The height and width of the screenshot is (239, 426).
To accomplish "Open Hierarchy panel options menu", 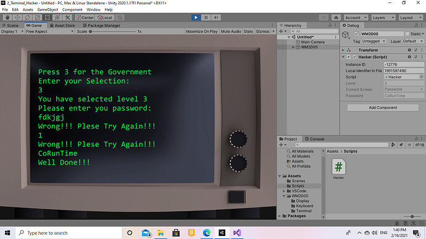I will pos(335,25).
